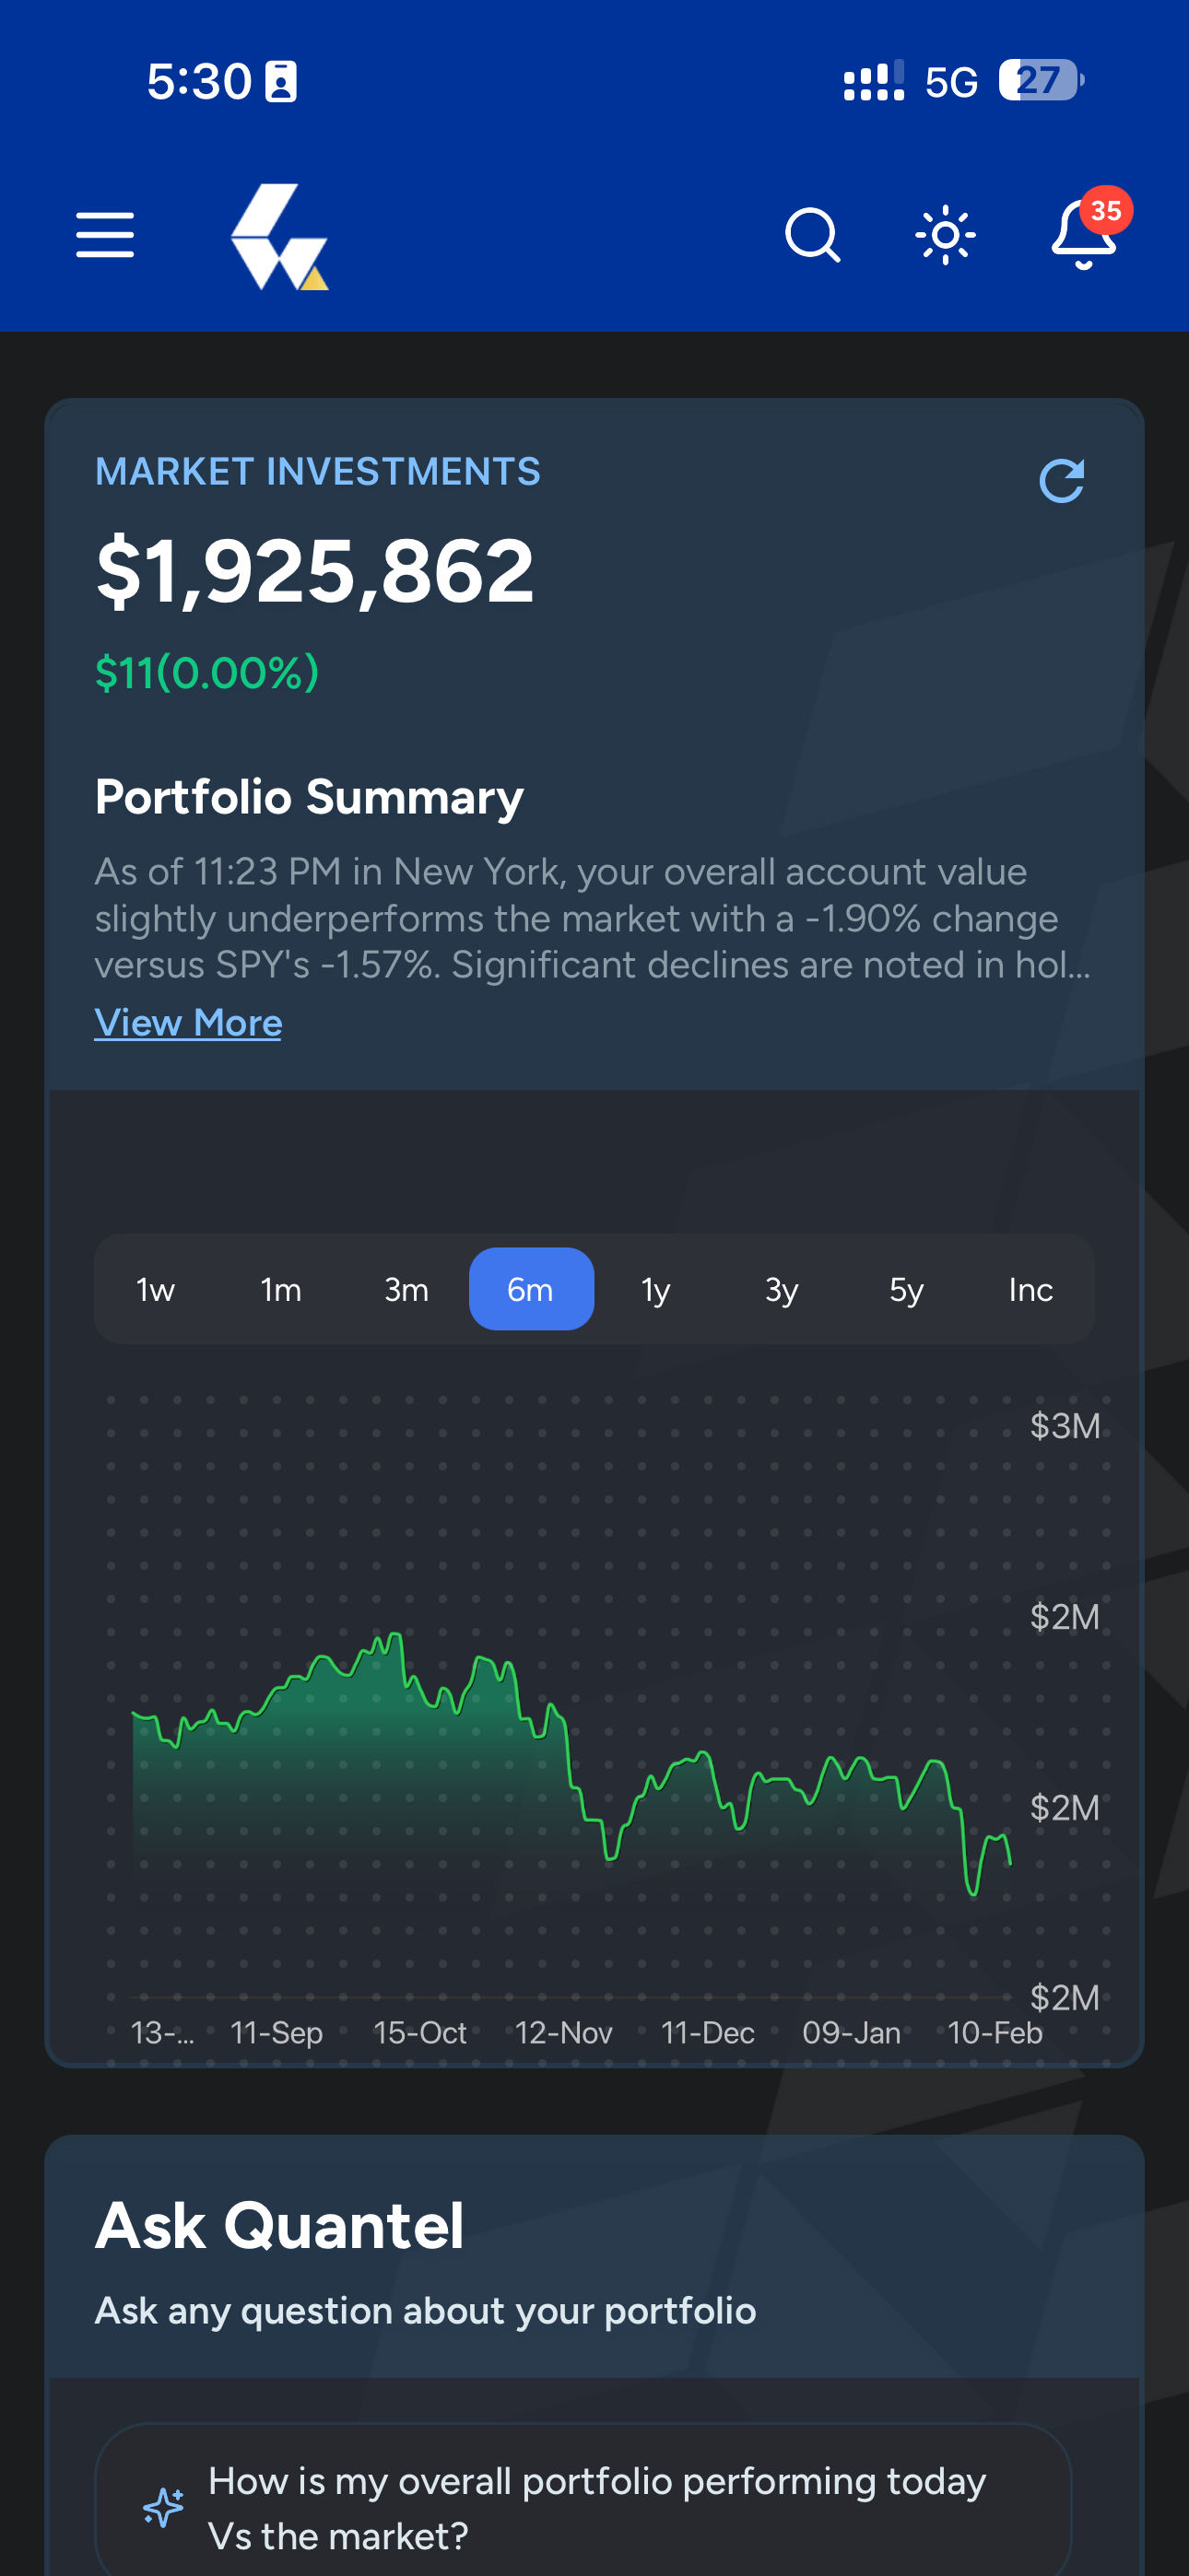Show the 5y chart range
The height and width of the screenshot is (2576, 1189).
coord(906,1289)
